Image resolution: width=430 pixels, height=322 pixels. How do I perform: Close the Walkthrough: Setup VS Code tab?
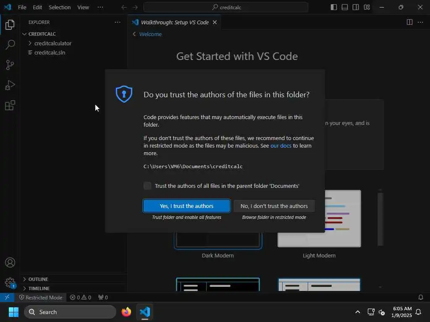click(215, 22)
